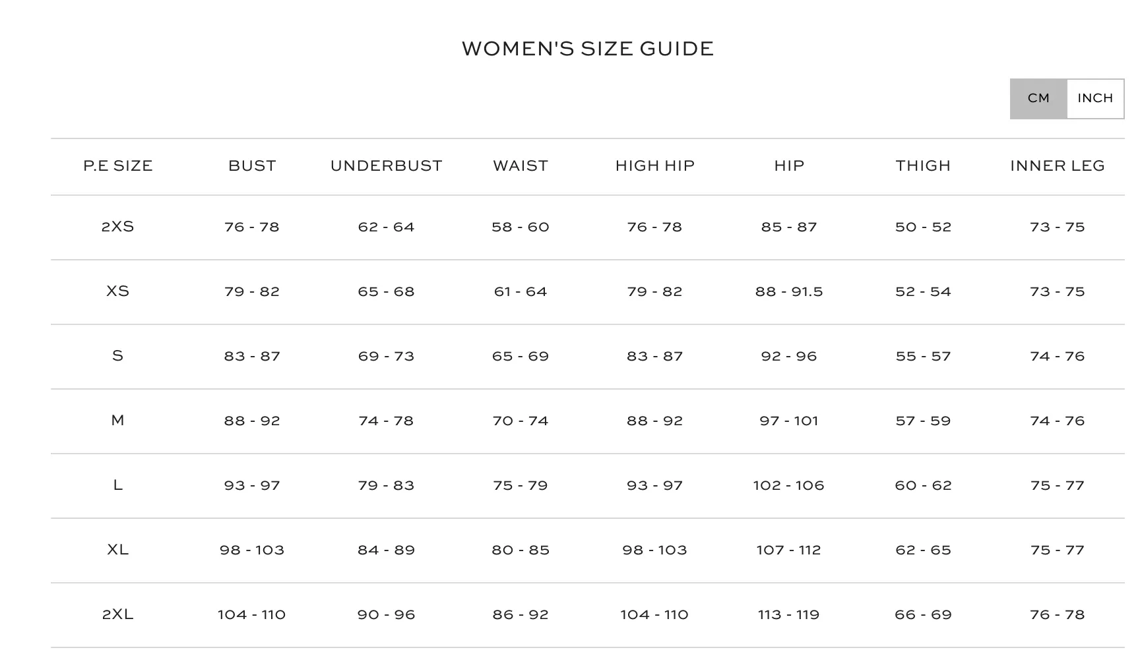Select the XS size row label
The height and width of the screenshot is (654, 1140).
pos(118,291)
